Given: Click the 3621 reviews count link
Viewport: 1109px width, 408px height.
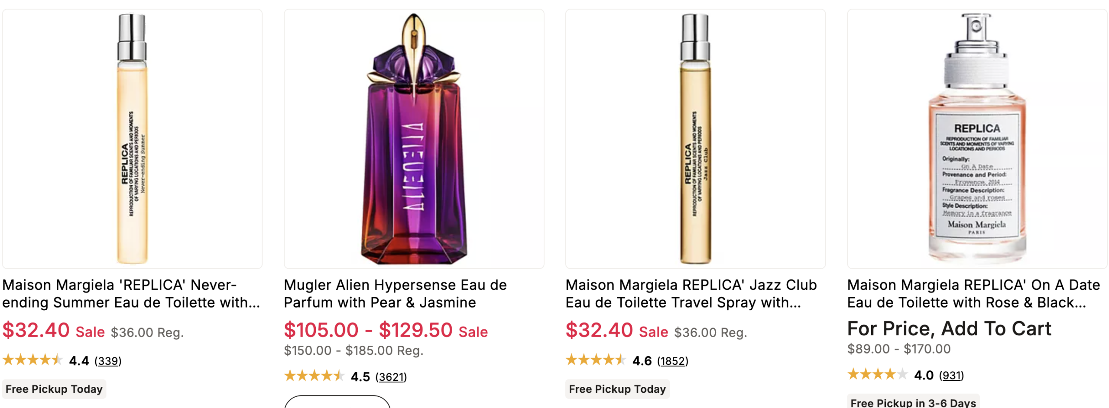Looking at the screenshot, I should (391, 377).
